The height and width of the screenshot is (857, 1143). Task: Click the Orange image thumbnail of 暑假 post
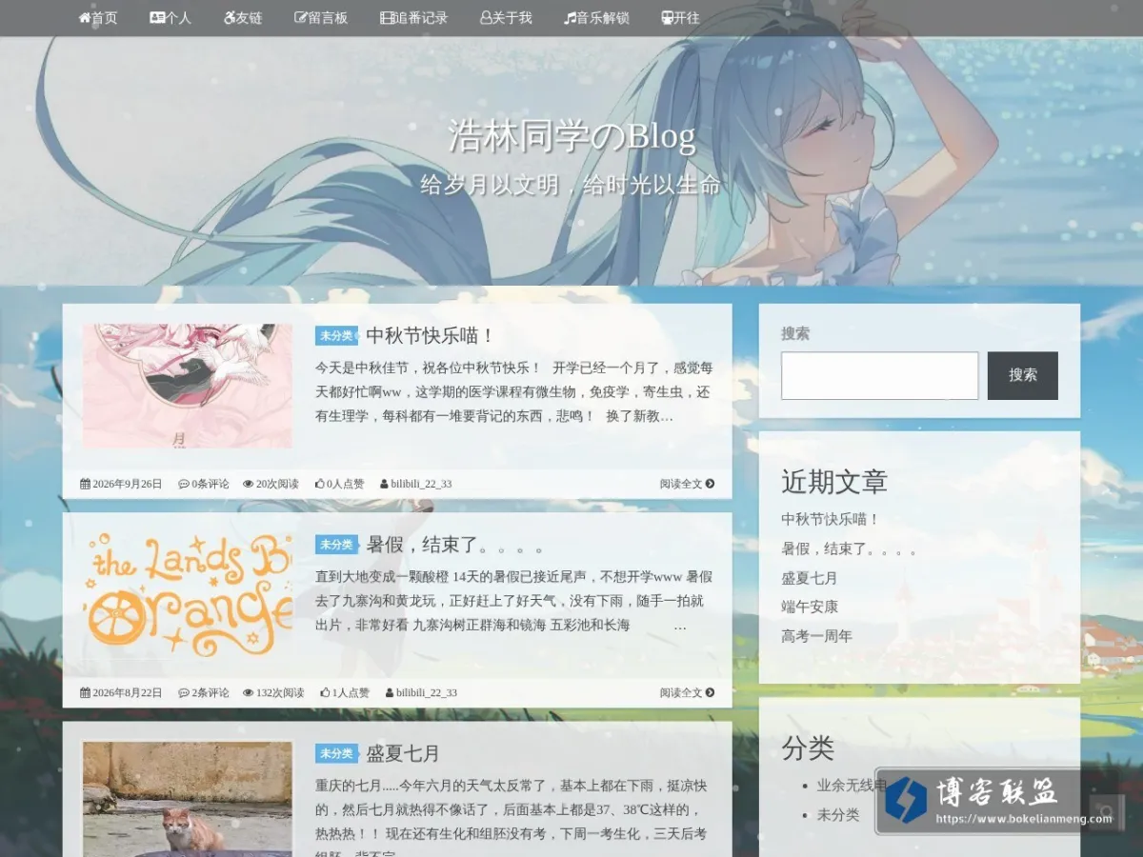pos(188,594)
